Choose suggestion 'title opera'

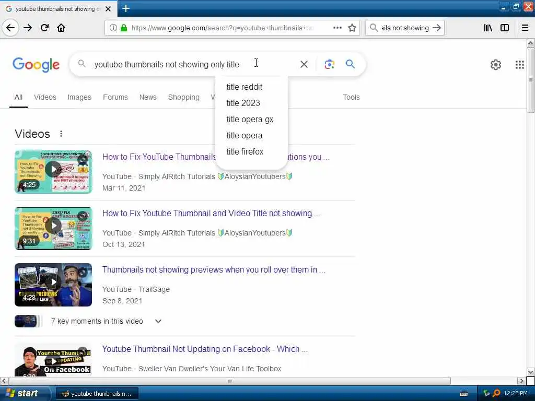(x=252, y=135)
